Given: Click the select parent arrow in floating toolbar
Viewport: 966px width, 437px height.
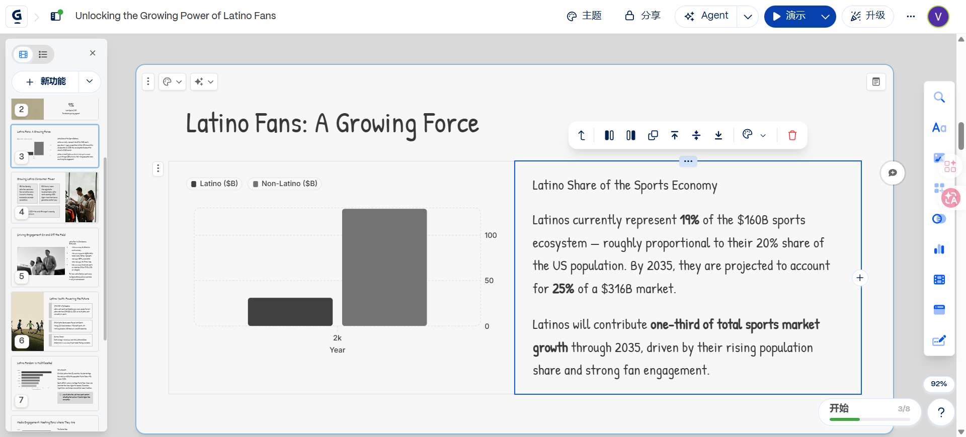Looking at the screenshot, I should [x=582, y=135].
